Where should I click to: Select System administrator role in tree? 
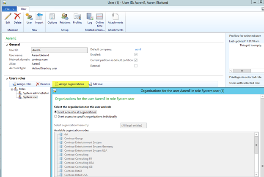tap(36, 93)
